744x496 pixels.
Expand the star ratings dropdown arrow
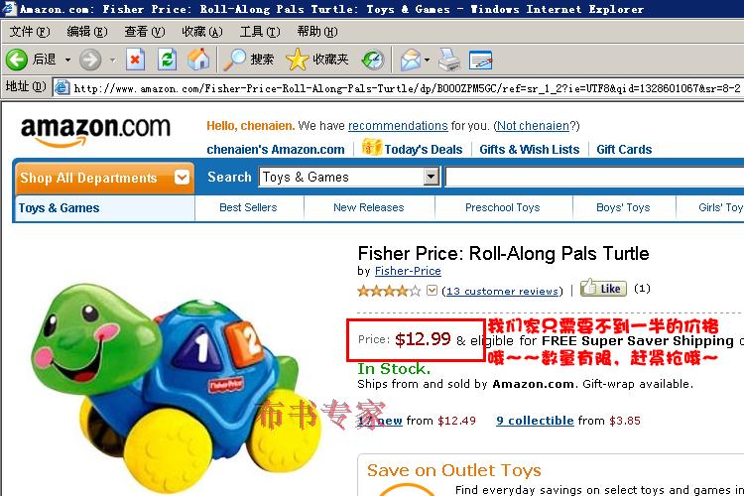(x=432, y=290)
